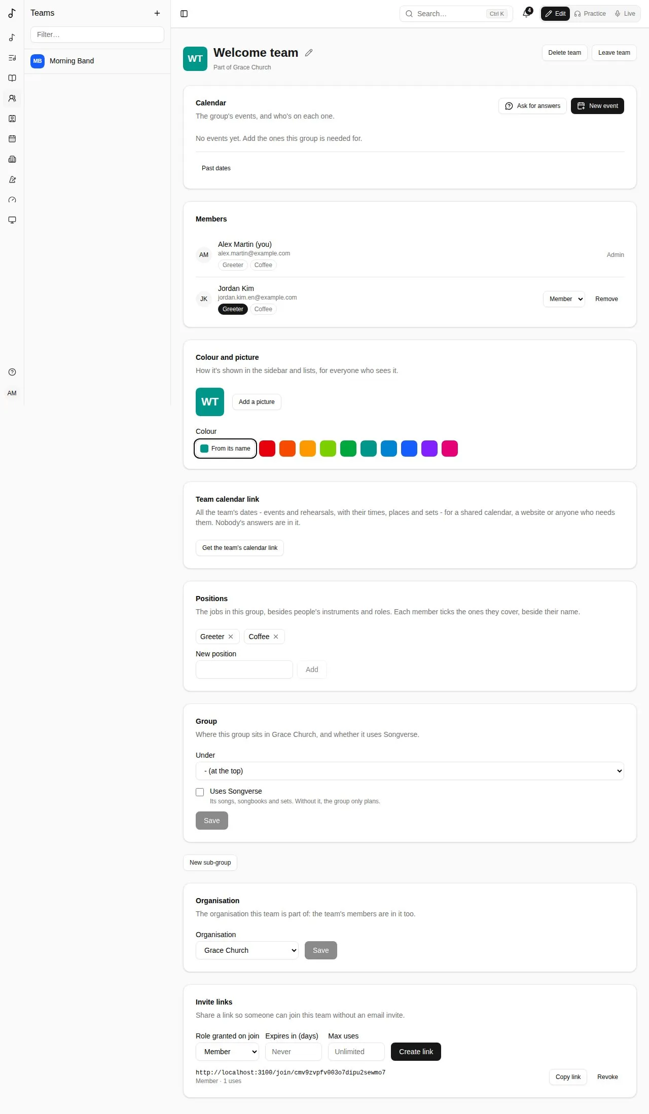Open the music note songs icon in sidebar

(12, 38)
